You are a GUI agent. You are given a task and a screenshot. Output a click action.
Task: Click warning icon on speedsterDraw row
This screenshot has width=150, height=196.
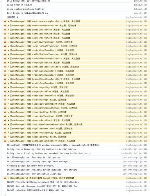pyautogui.click(x=5, y=137)
